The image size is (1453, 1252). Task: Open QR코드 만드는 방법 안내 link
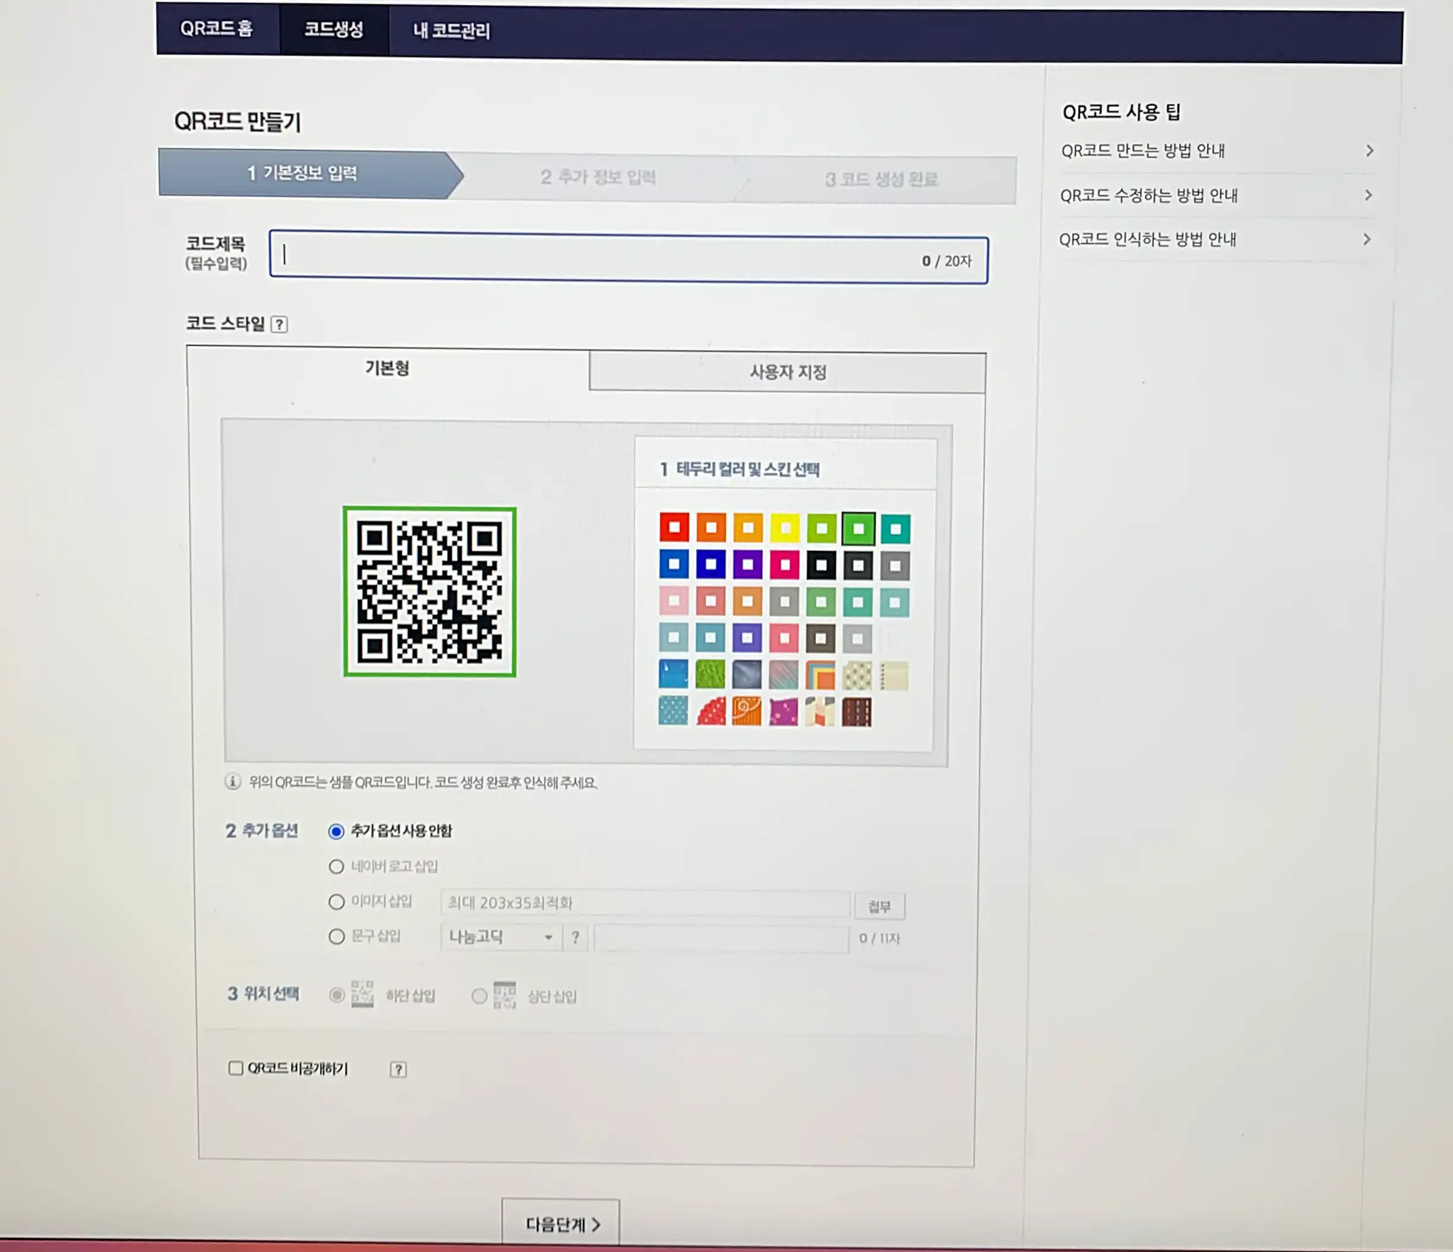point(1143,151)
